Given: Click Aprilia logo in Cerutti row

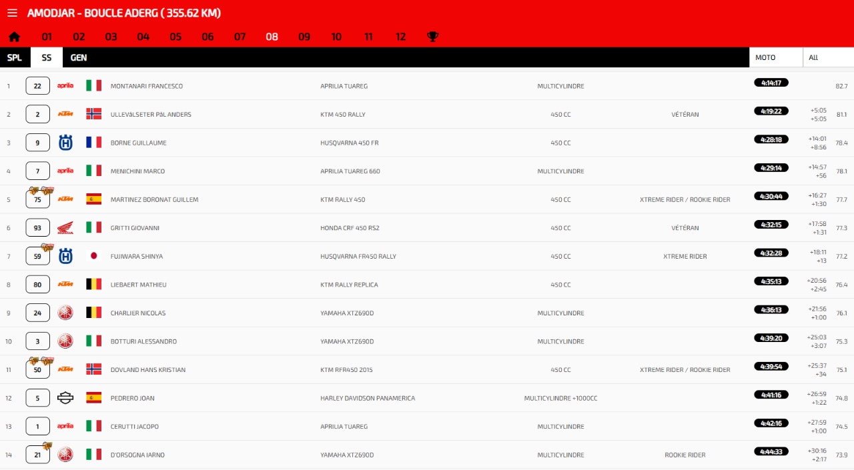Looking at the screenshot, I should coord(65,426).
